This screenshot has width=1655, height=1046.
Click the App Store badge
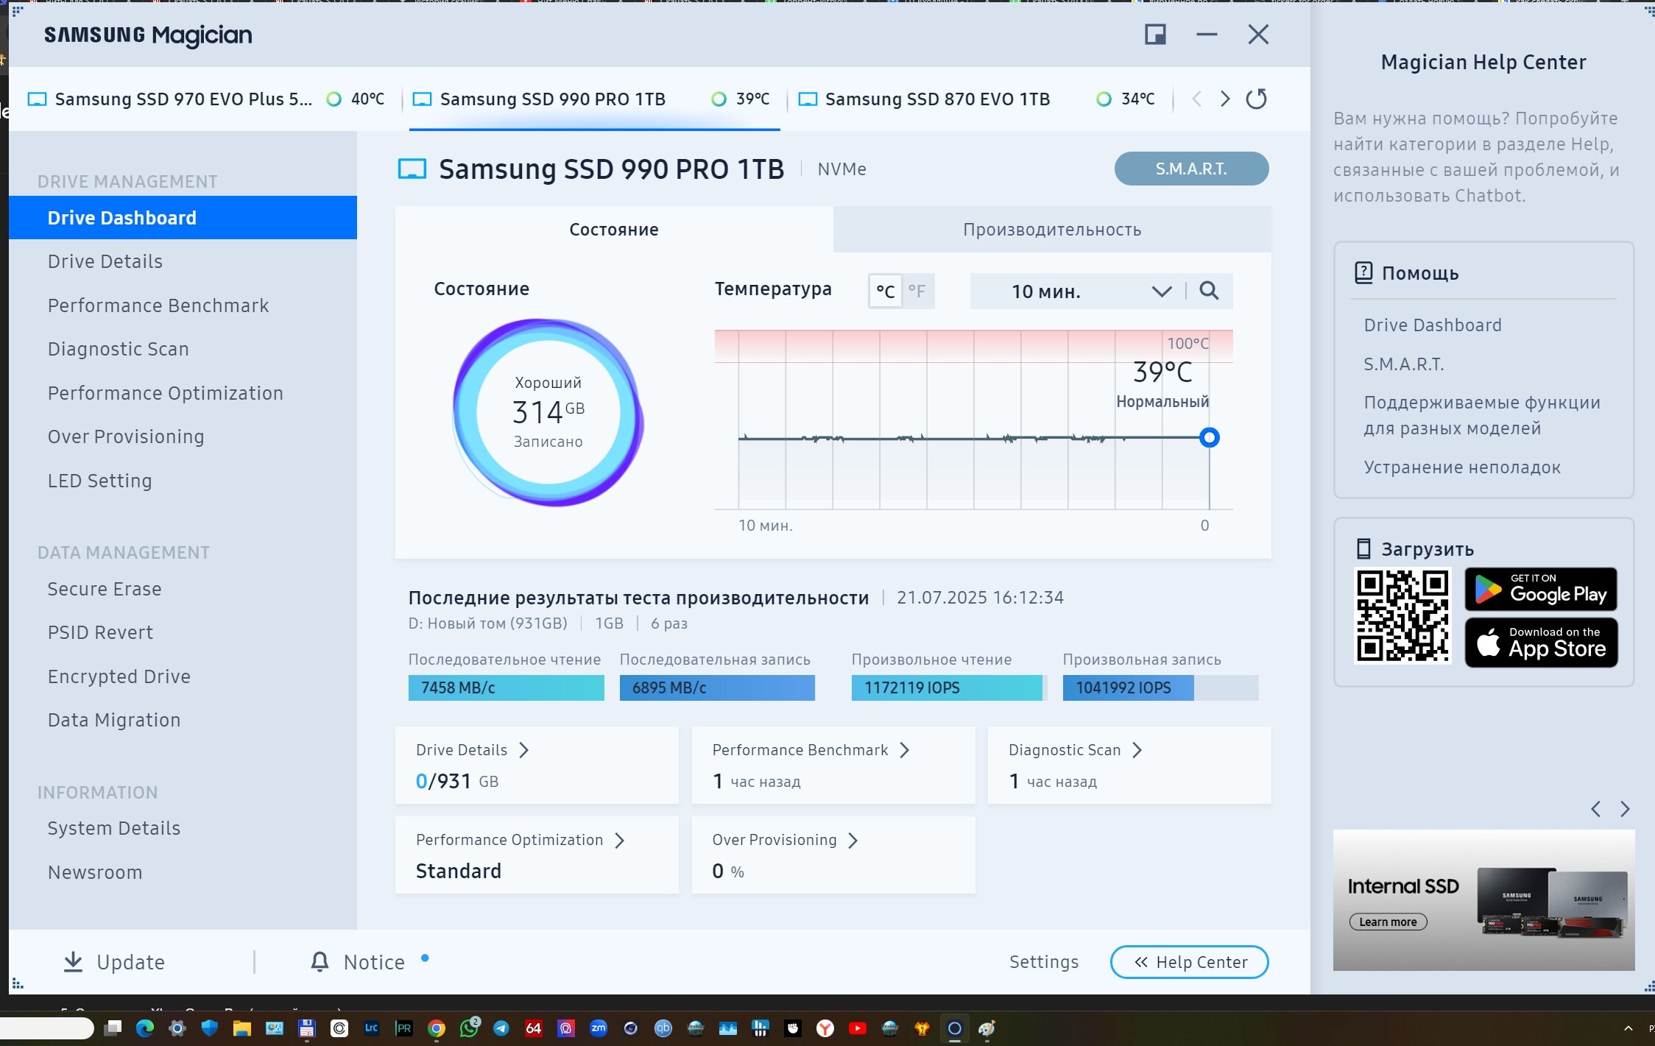(x=1541, y=643)
